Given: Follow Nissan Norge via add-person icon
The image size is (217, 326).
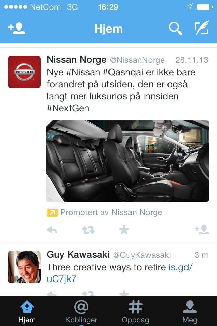Looking at the screenshot, I should [x=202, y=230].
